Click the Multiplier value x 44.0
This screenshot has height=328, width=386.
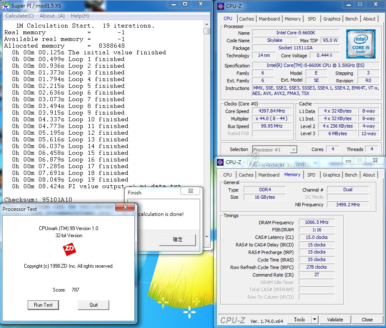pos(272,118)
